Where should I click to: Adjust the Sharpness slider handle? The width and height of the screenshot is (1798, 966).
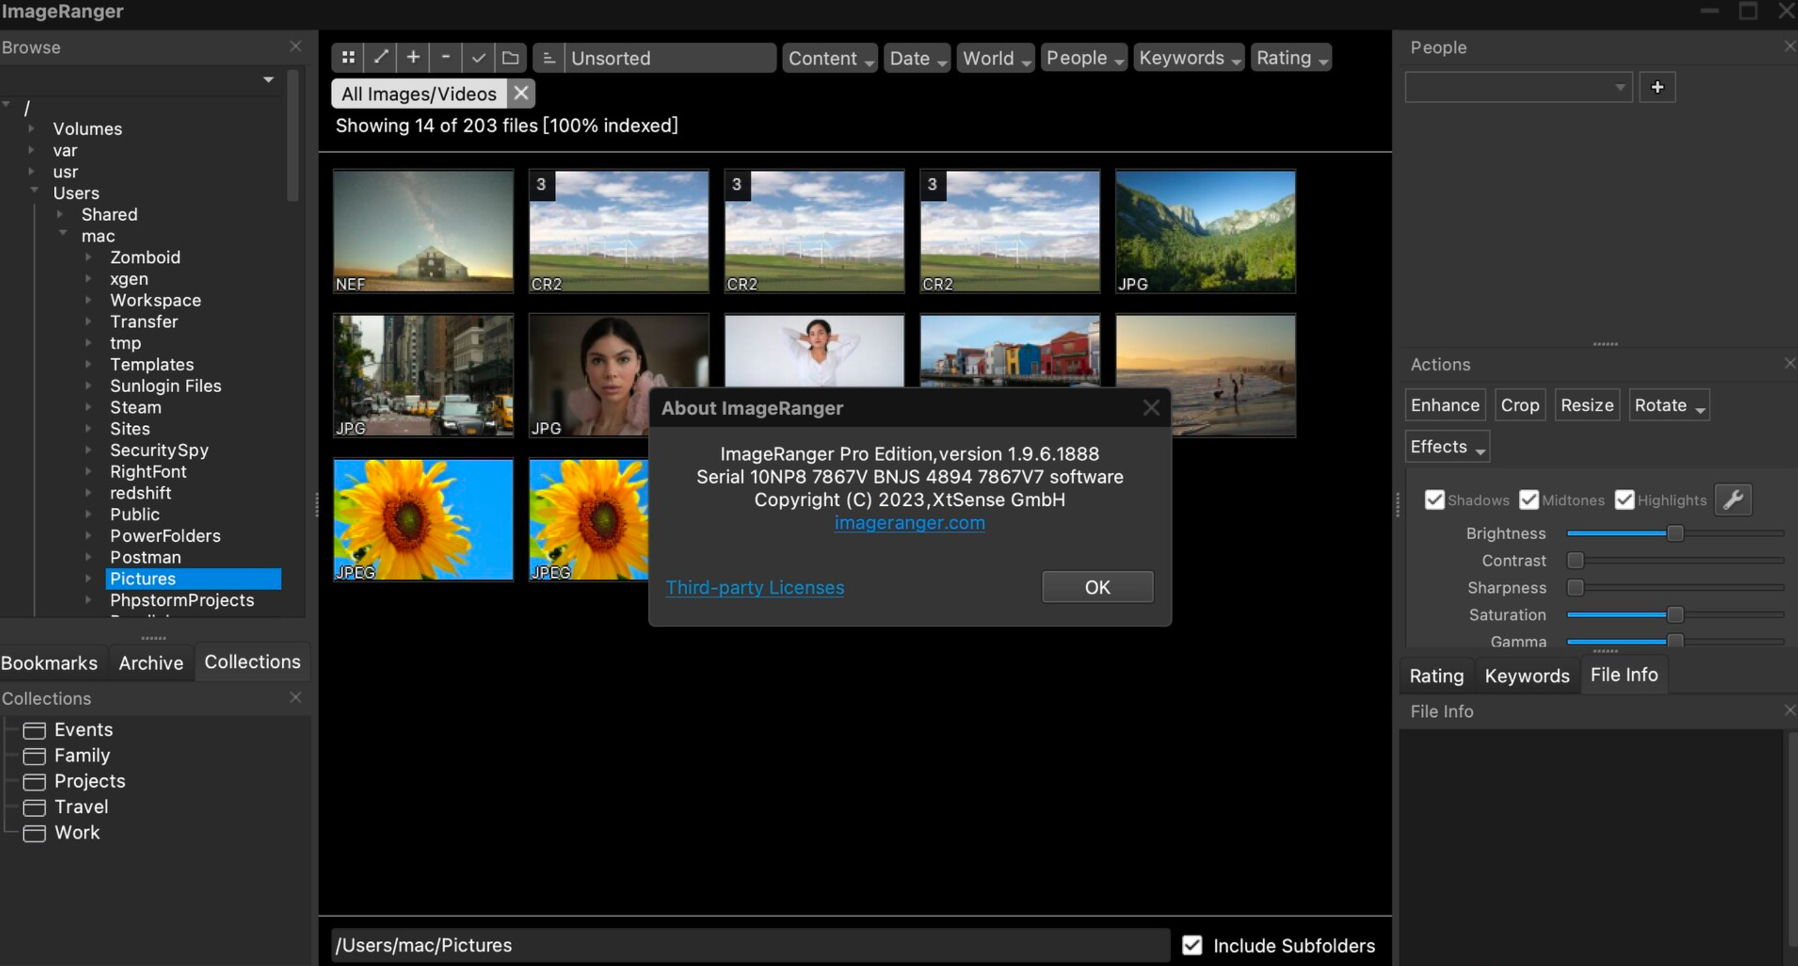click(x=1575, y=588)
